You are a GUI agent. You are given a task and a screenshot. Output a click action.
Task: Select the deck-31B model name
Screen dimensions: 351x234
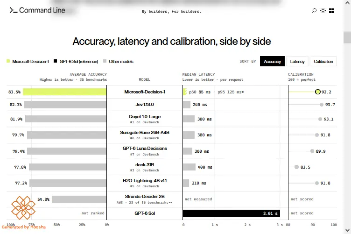[145, 164]
